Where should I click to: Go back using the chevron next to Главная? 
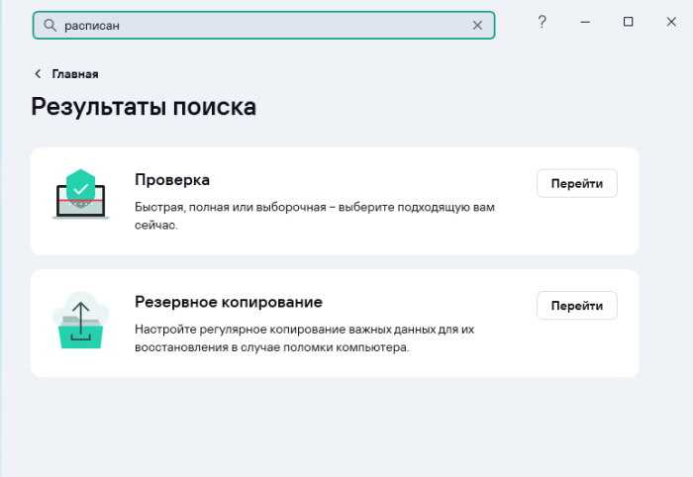[38, 74]
